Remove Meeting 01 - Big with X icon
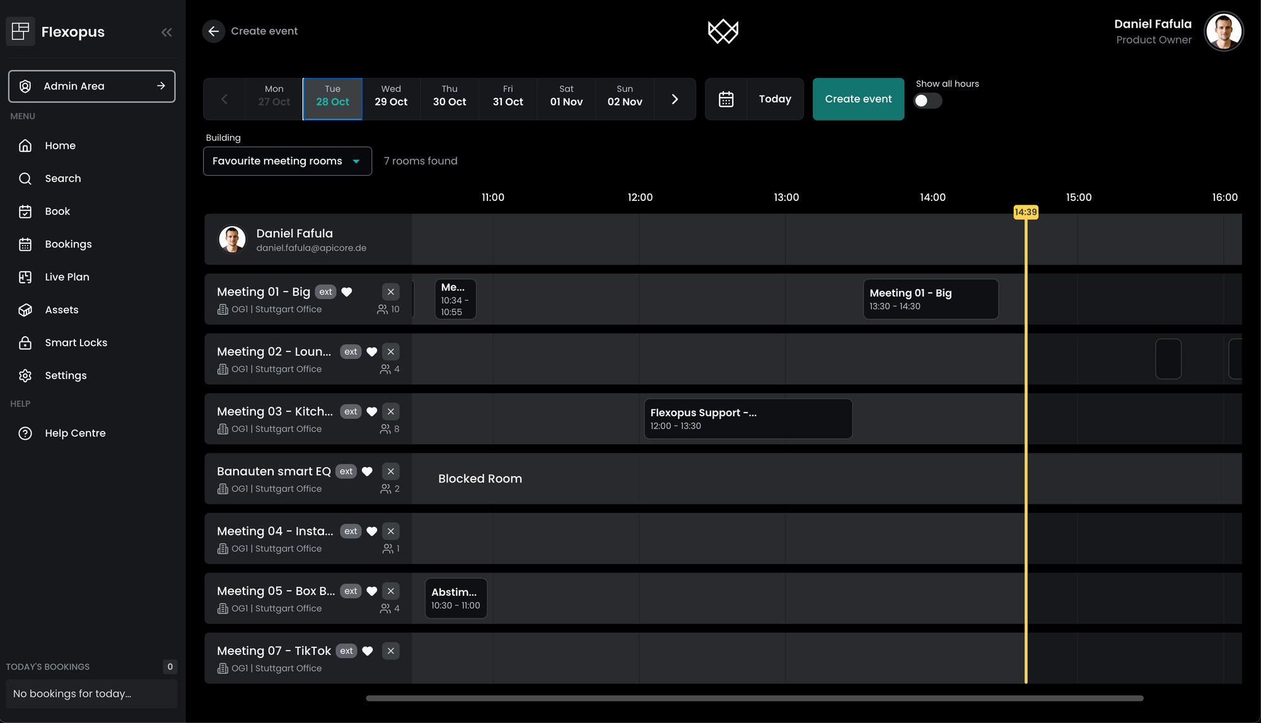This screenshot has height=723, width=1261. [x=391, y=292]
